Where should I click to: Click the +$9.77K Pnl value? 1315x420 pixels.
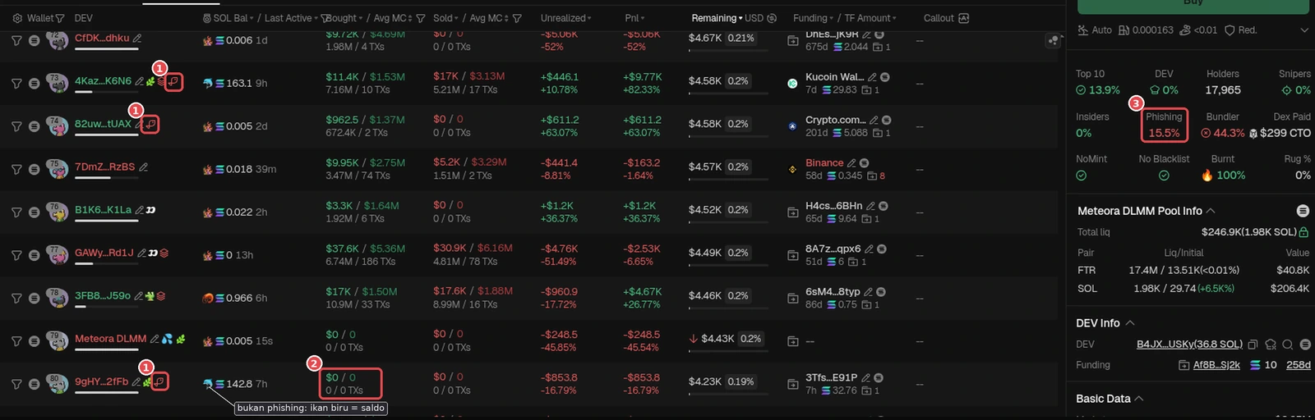(x=642, y=76)
